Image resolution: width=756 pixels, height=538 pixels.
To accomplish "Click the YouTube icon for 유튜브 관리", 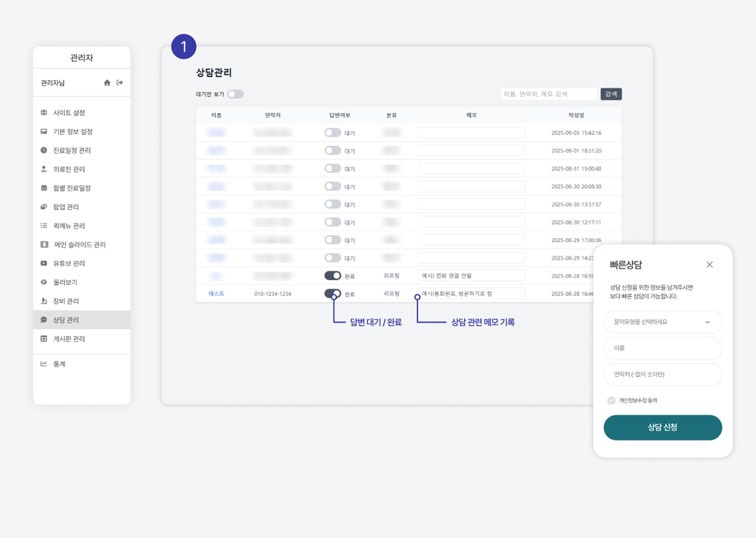I will [x=43, y=263].
